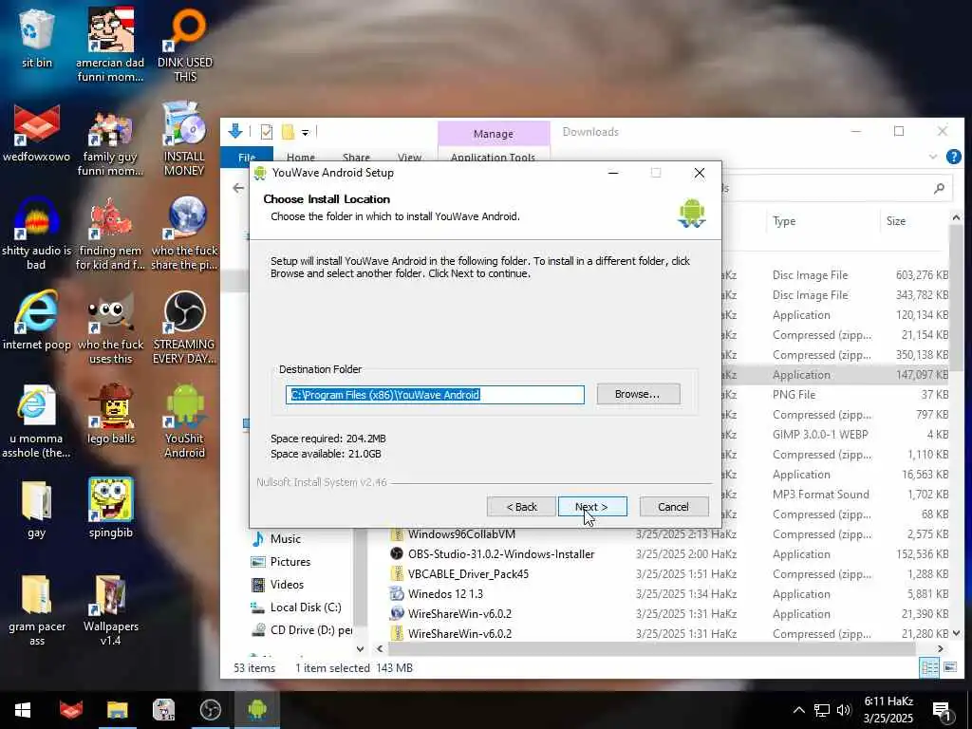Screen dimensions: 972x729
Task: Switch Explorer to details view icon
Action: click(929, 668)
